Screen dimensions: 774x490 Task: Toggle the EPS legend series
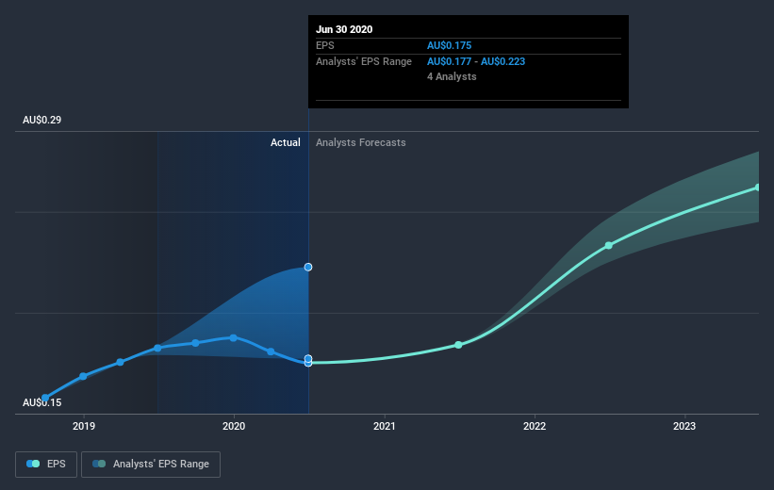click(46, 464)
